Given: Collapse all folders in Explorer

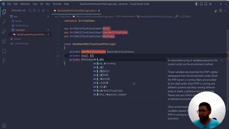Looking at the screenshot, I should (x=43, y=10).
